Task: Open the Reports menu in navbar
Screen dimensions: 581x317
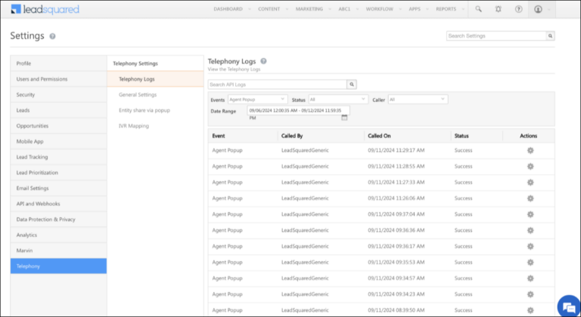Action: (x=446, y=9)
